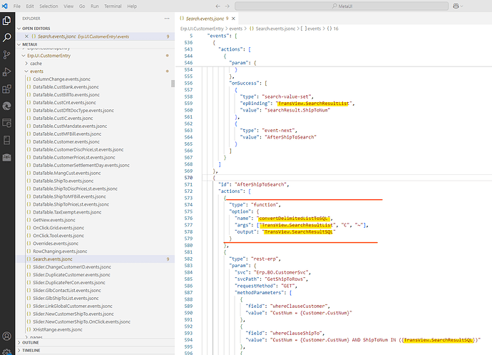492x355 pixels.
Task: Open DataTable.CustCnt.events.jsonc file
Action: coord(64,103)
